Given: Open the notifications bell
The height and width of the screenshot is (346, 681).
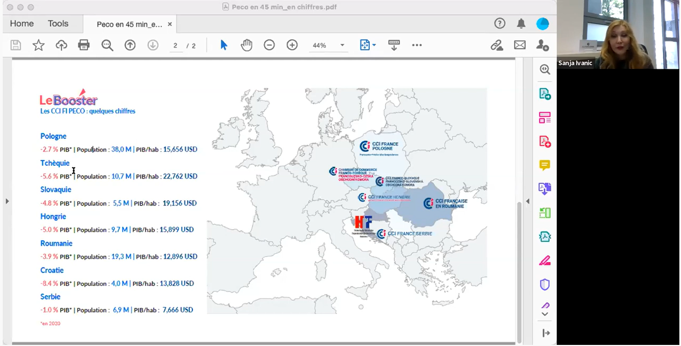Looking at the screenshot, I should click(521, 23).
